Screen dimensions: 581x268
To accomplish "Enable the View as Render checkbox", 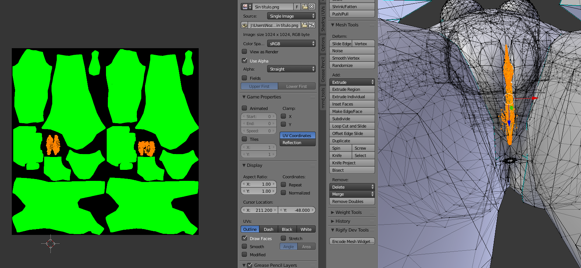I will click(244, 52).
